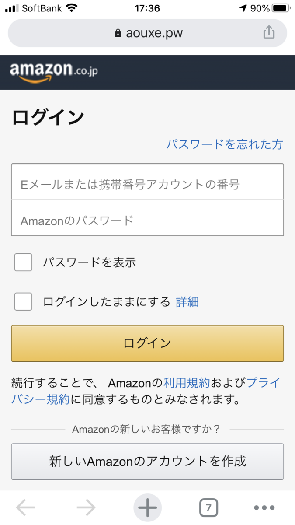Tap the battery icon in status bar
This screenshot has height=525, width=295.
point(281,8)
